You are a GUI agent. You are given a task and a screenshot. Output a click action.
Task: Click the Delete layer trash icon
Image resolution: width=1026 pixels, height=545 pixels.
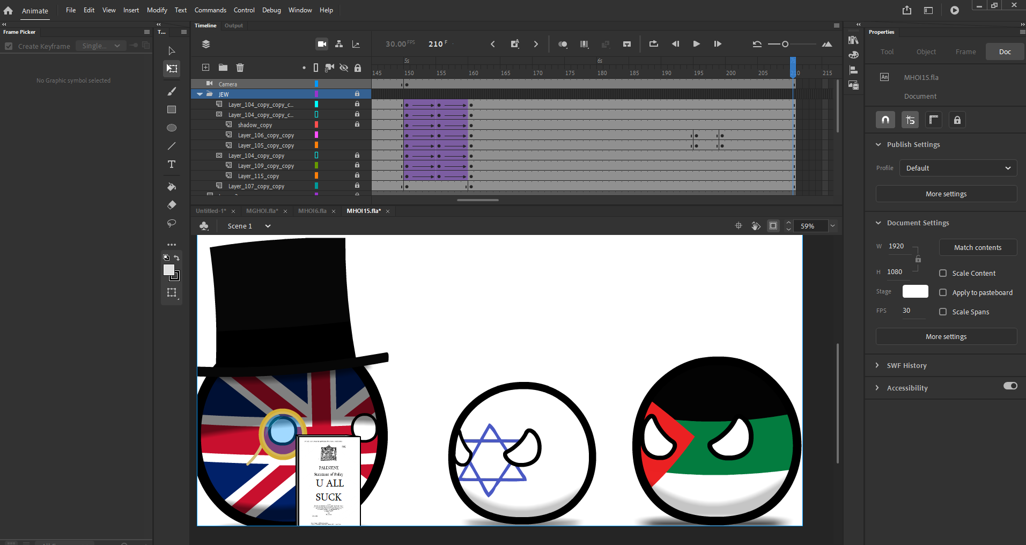coord(240,68)
